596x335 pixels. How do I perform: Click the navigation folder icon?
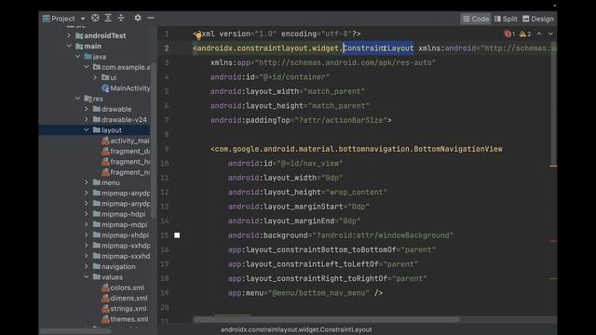click(x=97, y=266)
